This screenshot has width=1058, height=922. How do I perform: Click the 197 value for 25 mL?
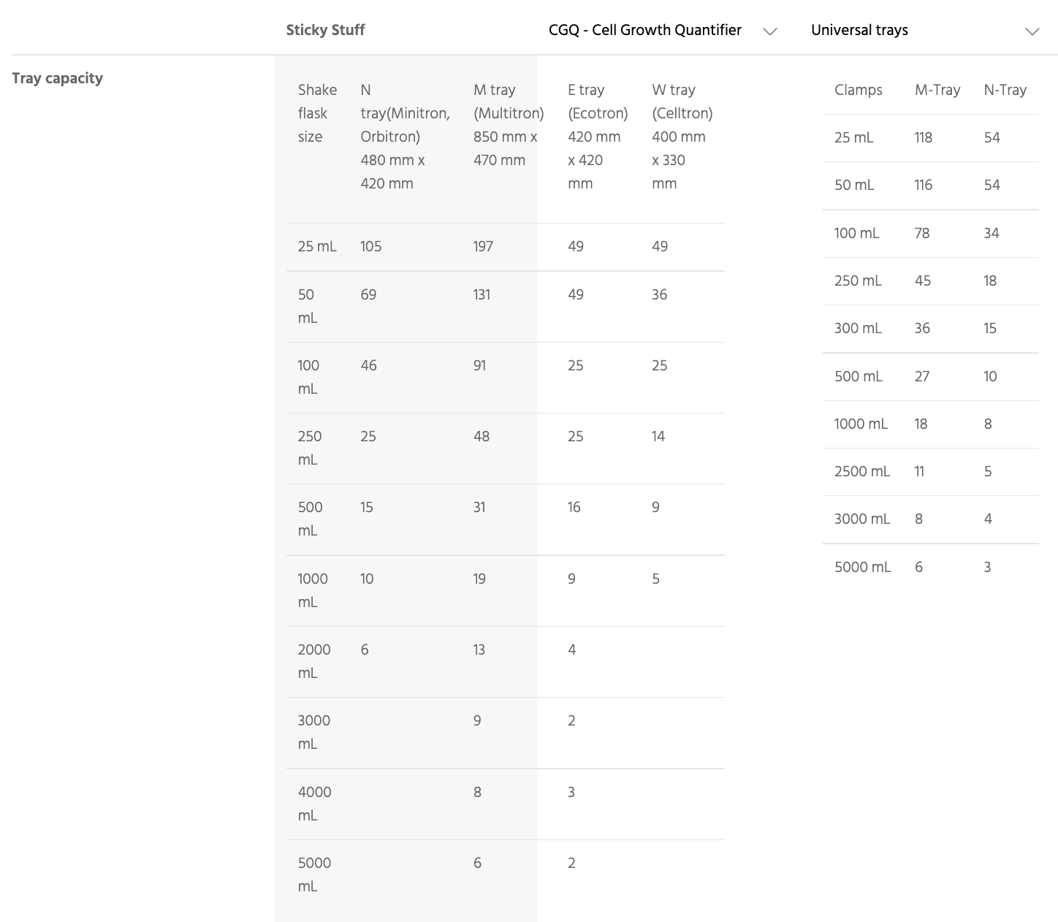tap(483, 246)
